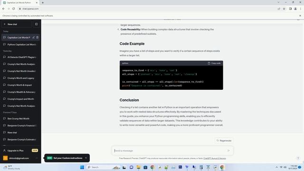This screenshot has height=171, width=304.
Task: Click the Conclusion heading
Action: tap(129, 100)
